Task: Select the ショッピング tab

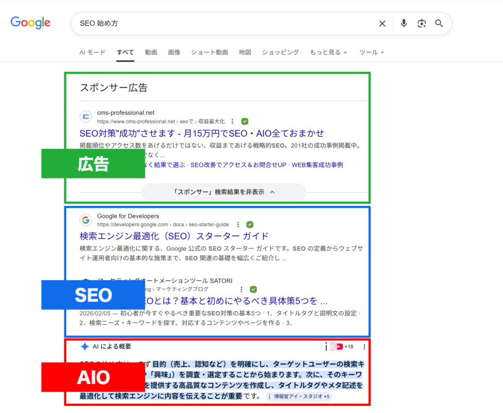Action: pos(280,52)
